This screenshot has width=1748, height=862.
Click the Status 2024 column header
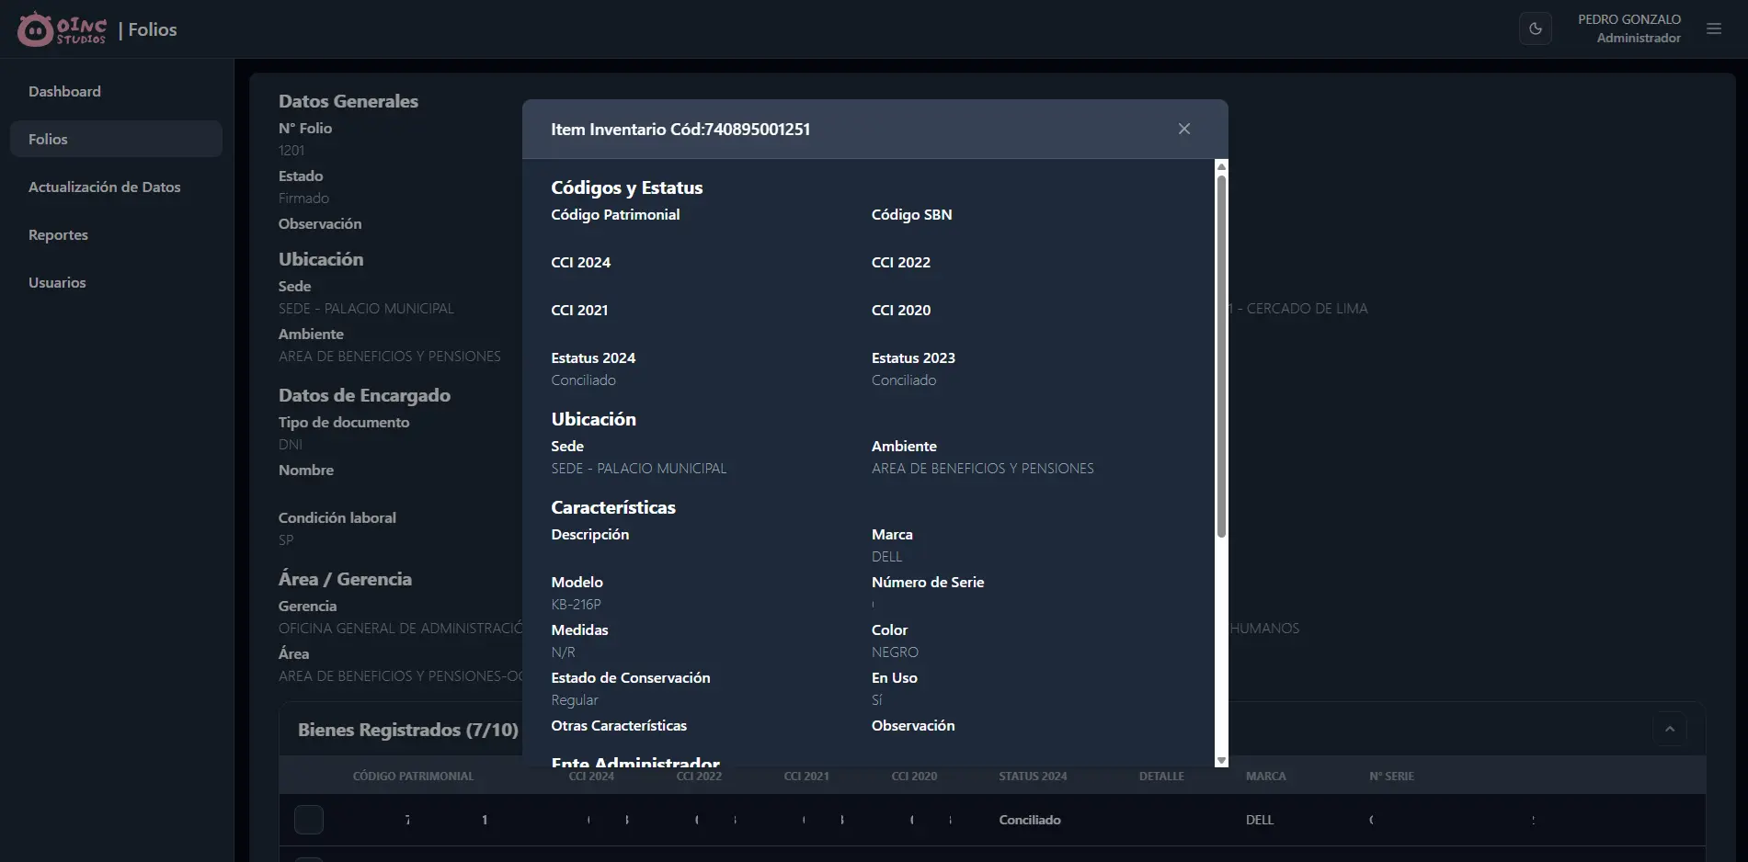point(1033,777)
